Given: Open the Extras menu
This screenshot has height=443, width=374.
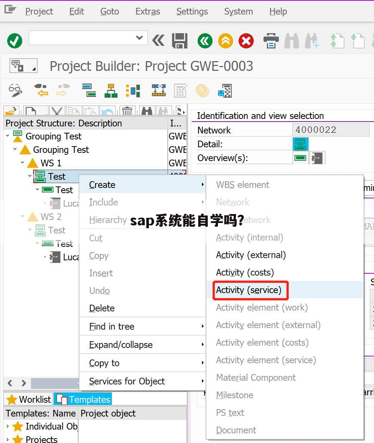Looking at the screenshot, I should [x=147, y=11].
